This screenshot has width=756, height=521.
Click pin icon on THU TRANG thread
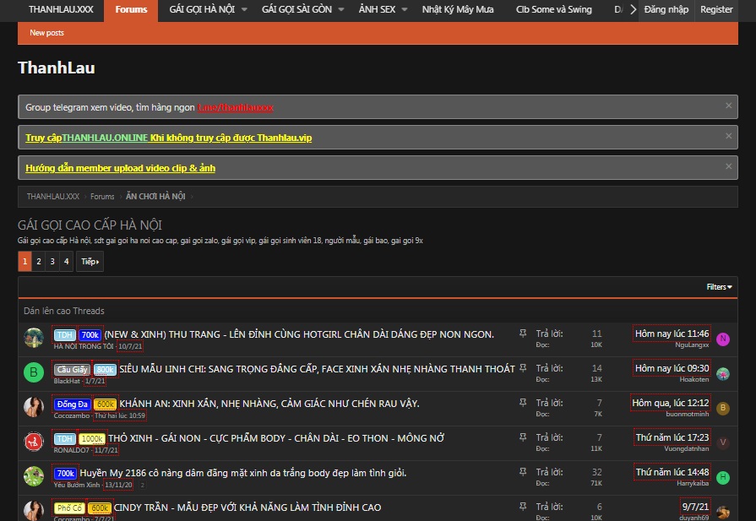pos(523,333)
